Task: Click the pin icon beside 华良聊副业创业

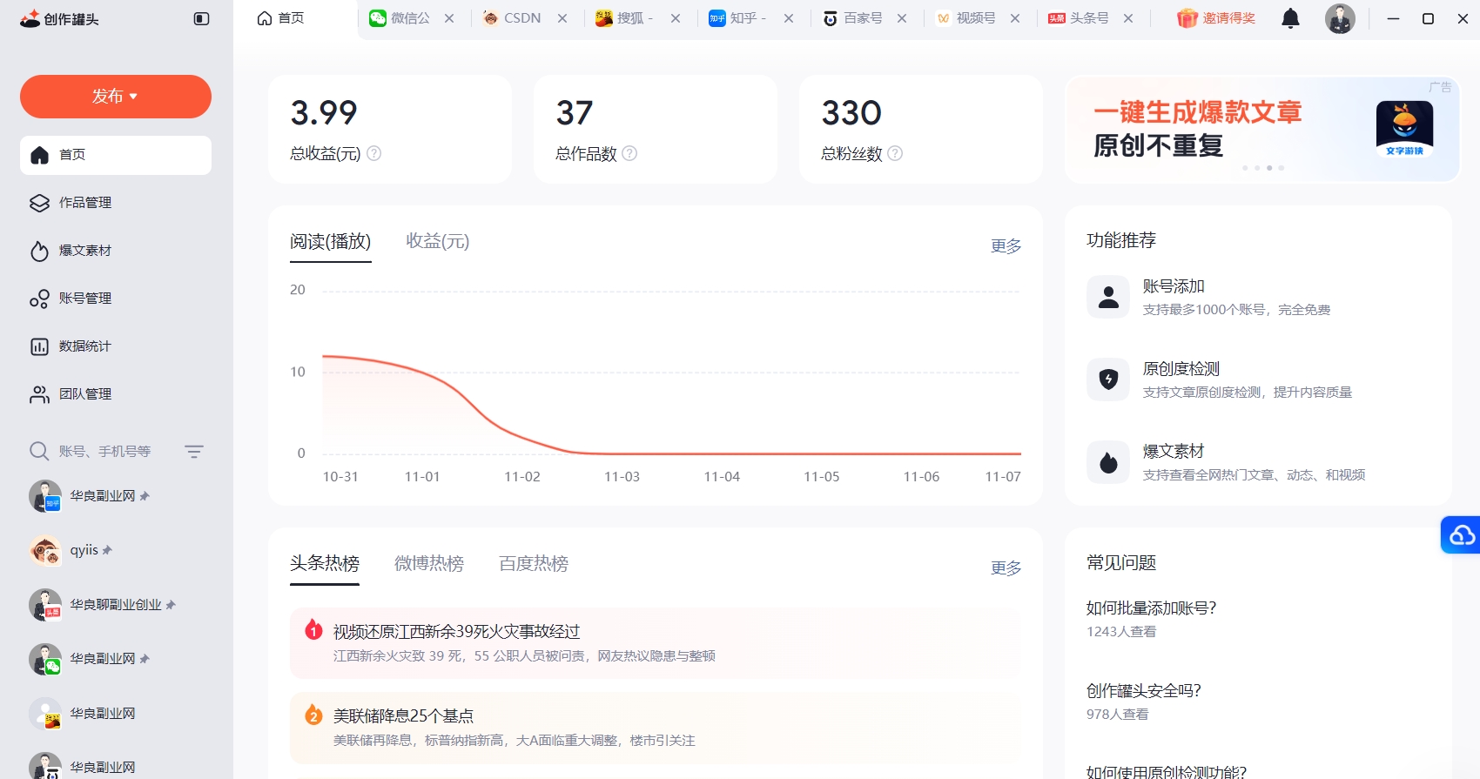Action: (x=171, y=605)
